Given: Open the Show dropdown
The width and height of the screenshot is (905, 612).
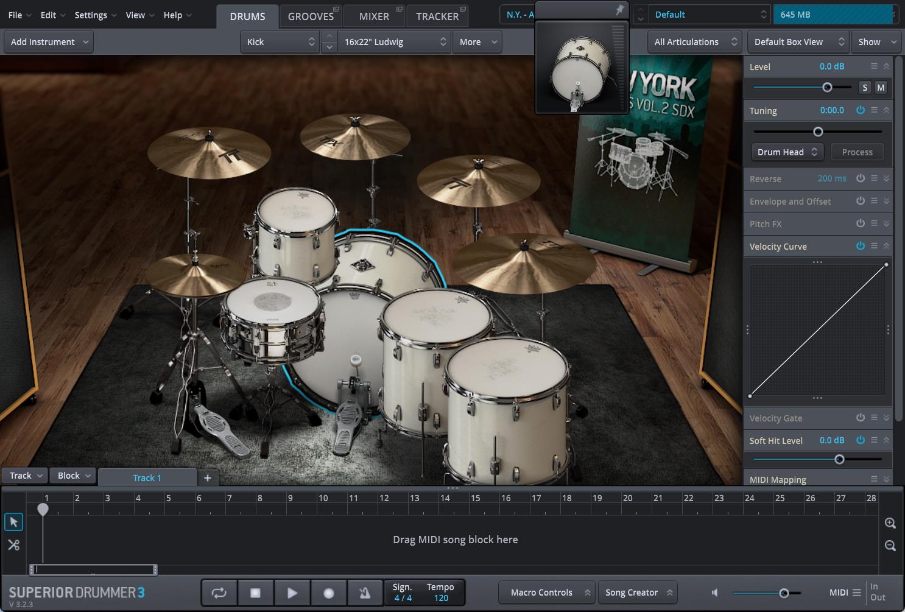Looking at the screenshot, I should pyautogui.click(x=876, y=42).
